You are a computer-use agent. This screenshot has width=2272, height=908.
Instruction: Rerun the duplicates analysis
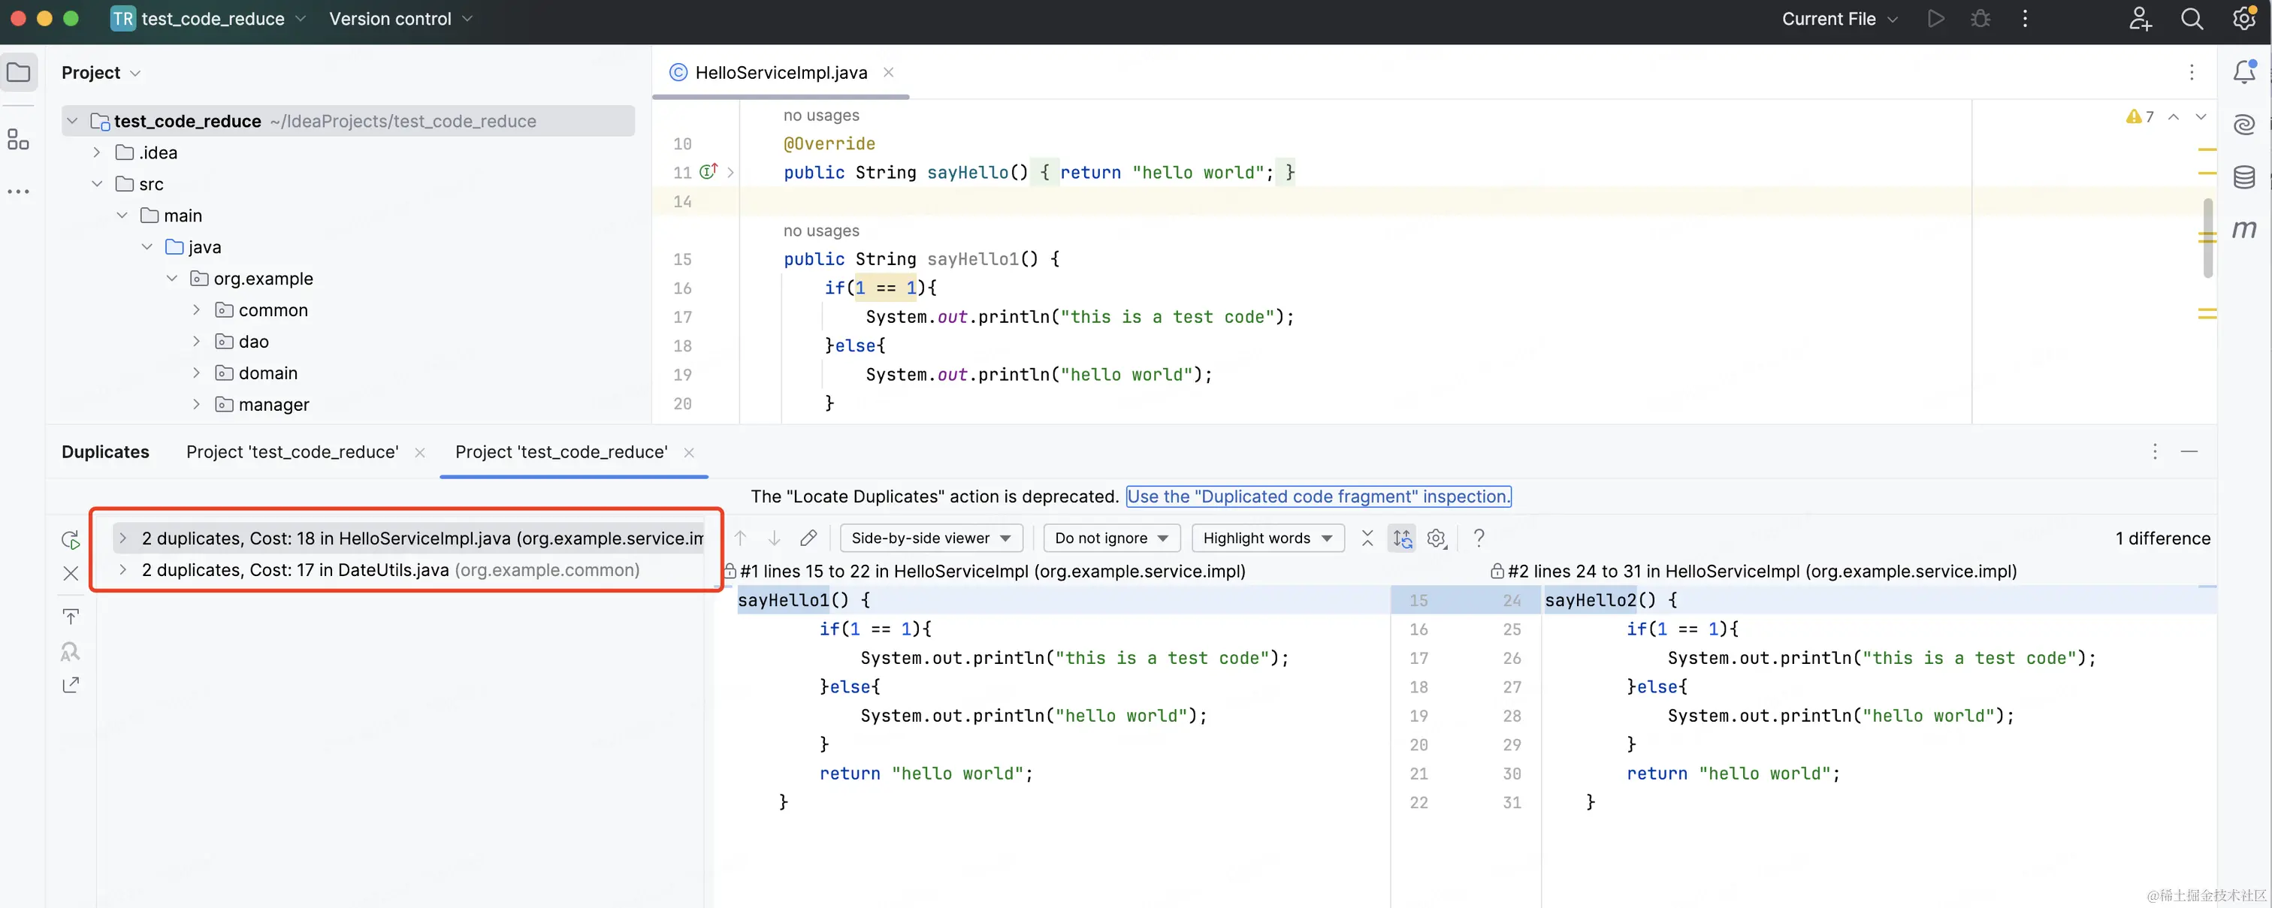tap(71, 539)
